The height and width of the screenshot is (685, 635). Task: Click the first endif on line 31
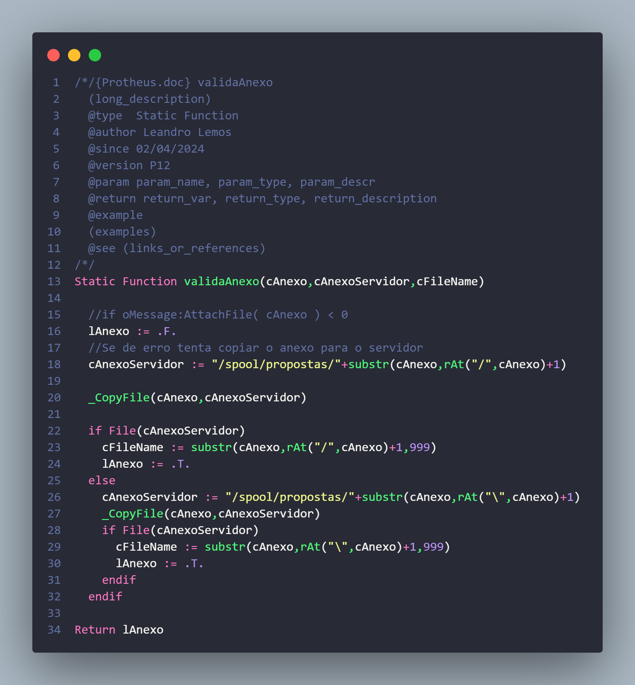(119, 580)
